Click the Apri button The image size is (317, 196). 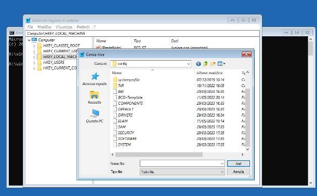point(239,163)
